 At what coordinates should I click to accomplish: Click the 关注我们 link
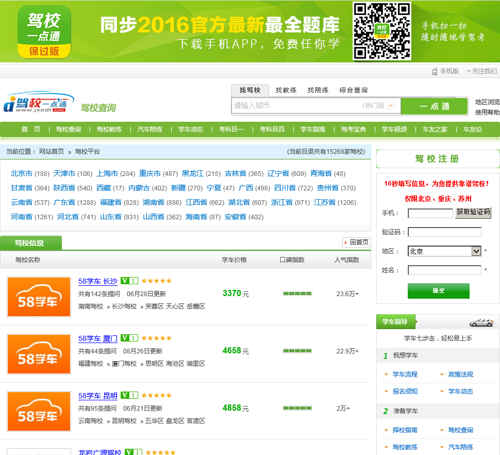tap(482, 71)
